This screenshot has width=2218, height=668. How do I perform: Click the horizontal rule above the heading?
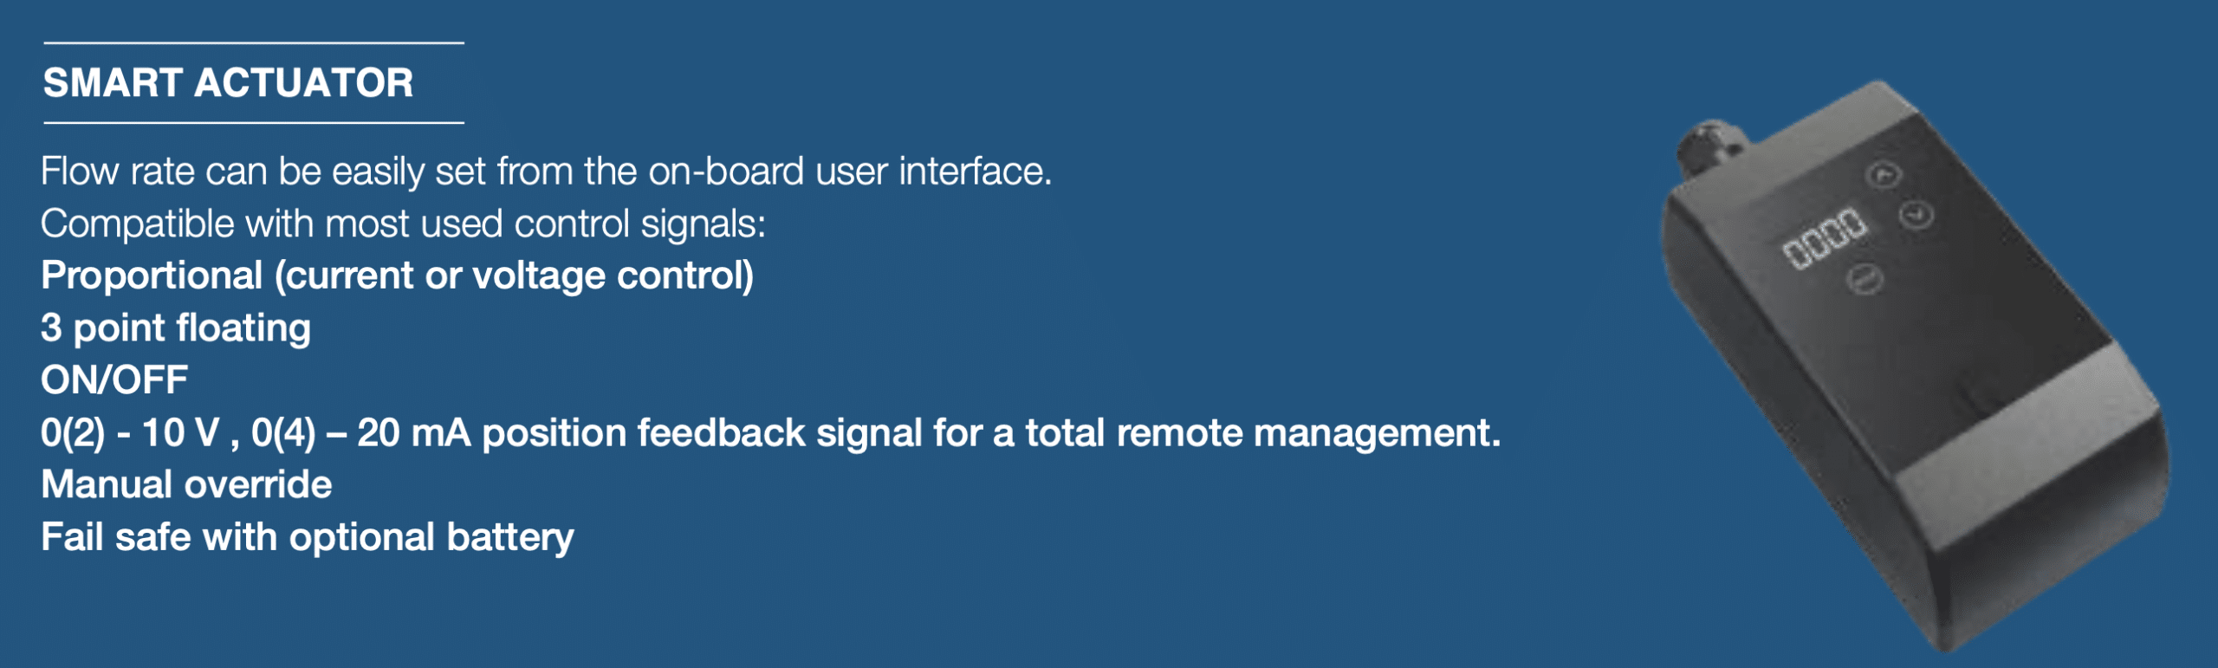point(254,42)
